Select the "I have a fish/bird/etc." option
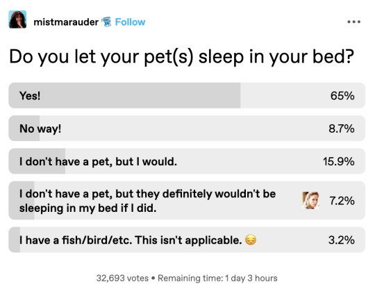Image resolution: width=375 pixels, height=289 pixels. pos(187,240)
